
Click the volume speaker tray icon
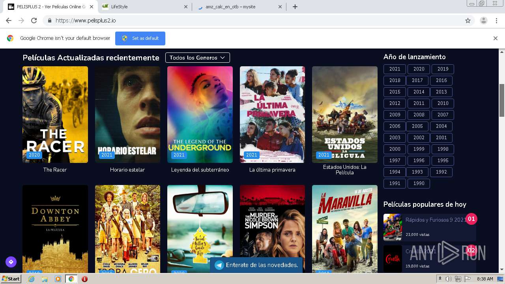click(449, 279)
